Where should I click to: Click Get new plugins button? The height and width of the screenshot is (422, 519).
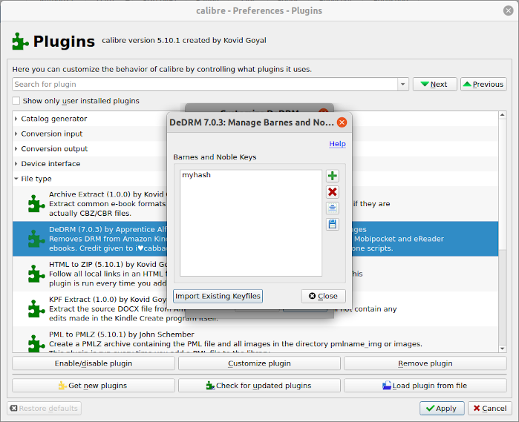pos(94,386)
